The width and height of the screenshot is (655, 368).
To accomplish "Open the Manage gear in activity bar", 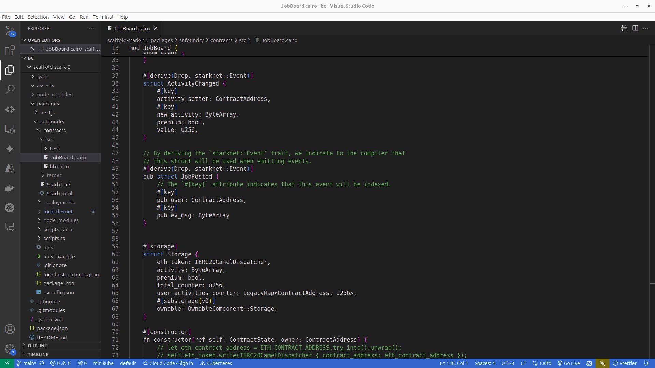I will [x=10, y=349].
